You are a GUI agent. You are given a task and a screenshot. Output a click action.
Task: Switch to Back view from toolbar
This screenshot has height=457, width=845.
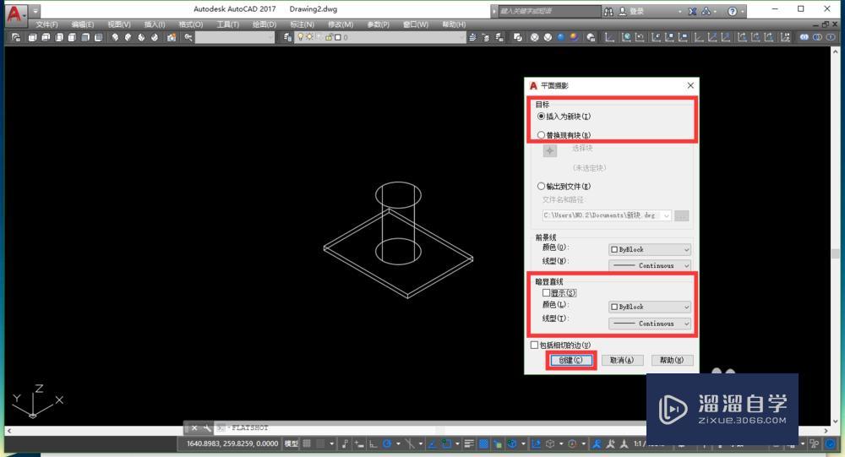[98, 38]
